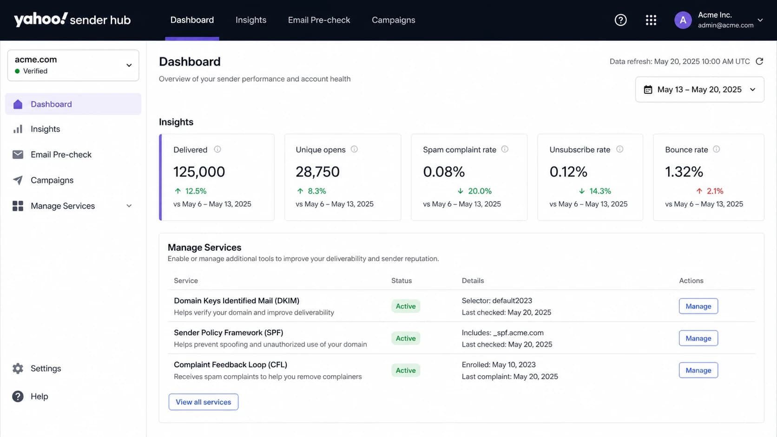Click the 2.1% bounce rate change indicator
This screenshot has height=437, width=777.
709,191
